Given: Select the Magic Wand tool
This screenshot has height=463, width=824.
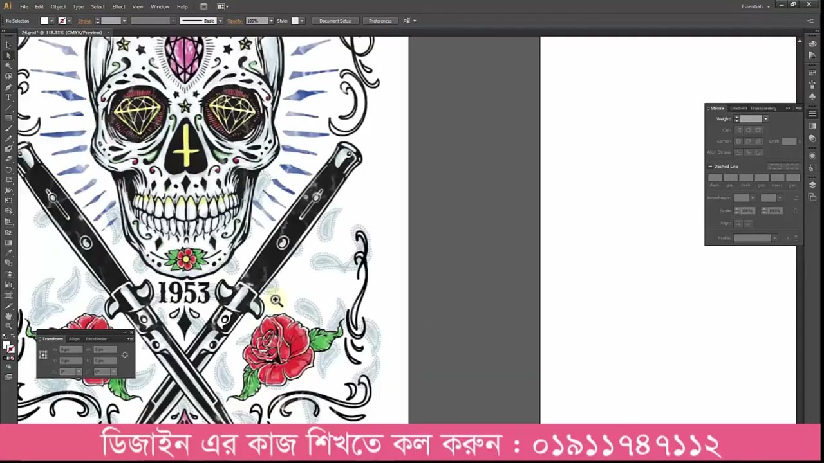Looking at the screenshot, I should pyautogui.click(x=8, y=66).
